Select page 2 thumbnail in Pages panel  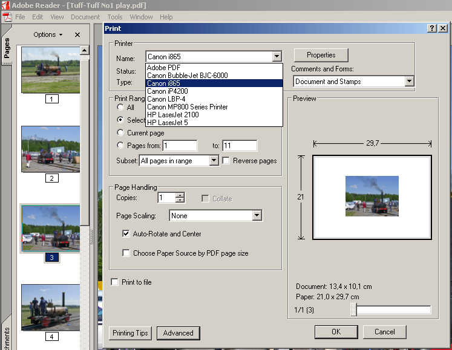51,149
